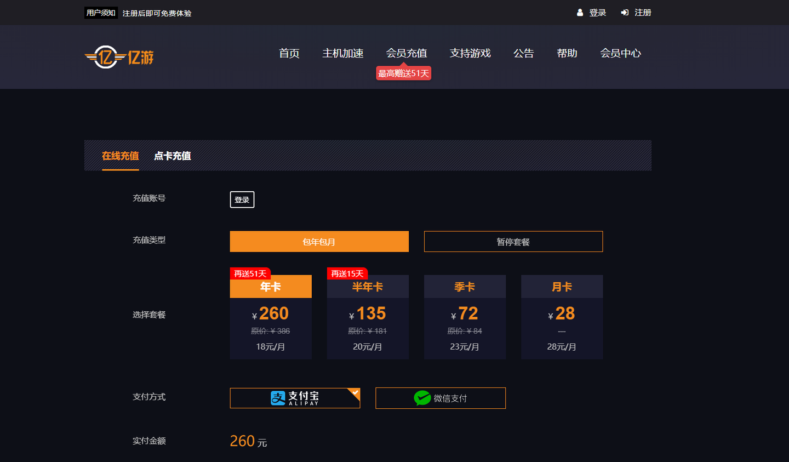Click the 亿游 logo

pyautogui.click(x=119, y=57)
